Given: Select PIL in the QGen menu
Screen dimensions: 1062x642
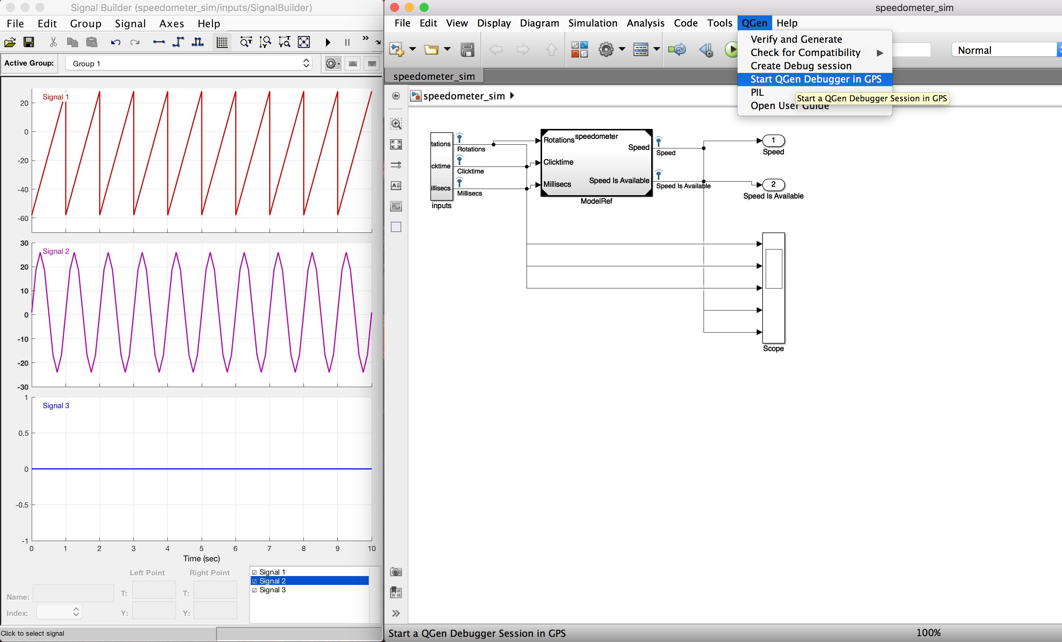Looking at the screenshot, I should tap(757, 92).
